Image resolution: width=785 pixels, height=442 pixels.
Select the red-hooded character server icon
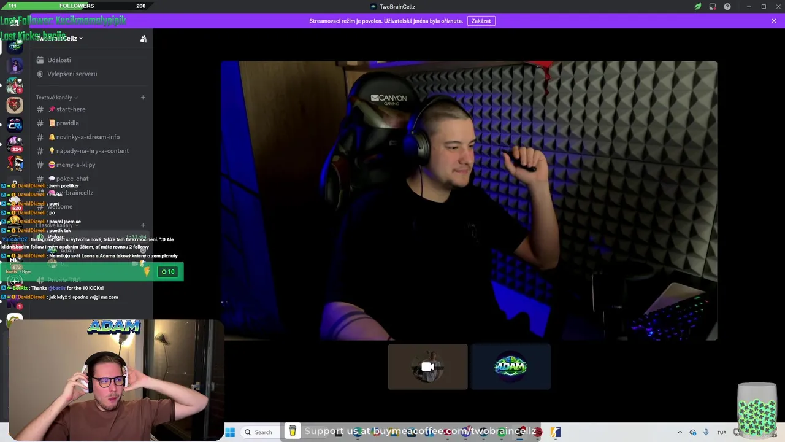pyautogui.click(x=15, y=164)
